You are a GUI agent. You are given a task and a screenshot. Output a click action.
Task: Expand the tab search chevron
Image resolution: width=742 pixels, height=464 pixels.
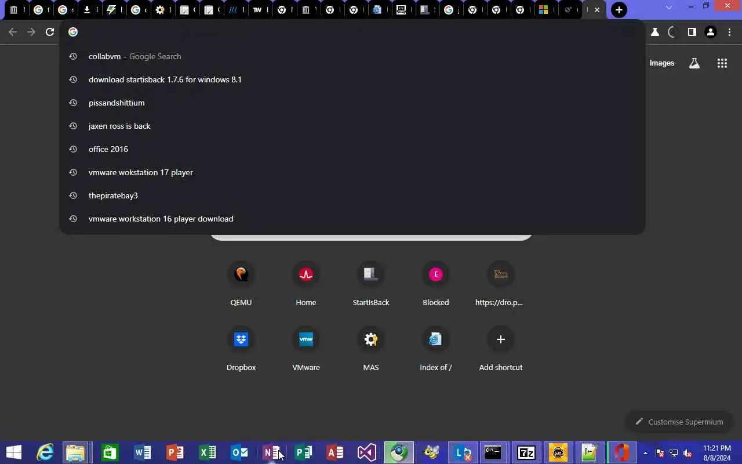669,8
